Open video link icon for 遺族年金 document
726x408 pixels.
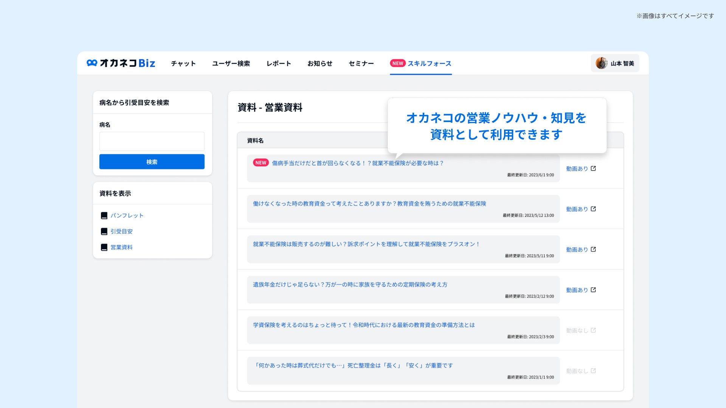(x=593, y=290)
